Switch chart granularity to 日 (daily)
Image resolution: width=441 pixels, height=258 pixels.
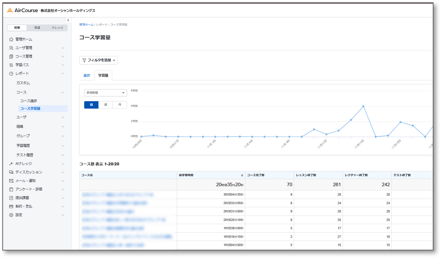[91, 105]
